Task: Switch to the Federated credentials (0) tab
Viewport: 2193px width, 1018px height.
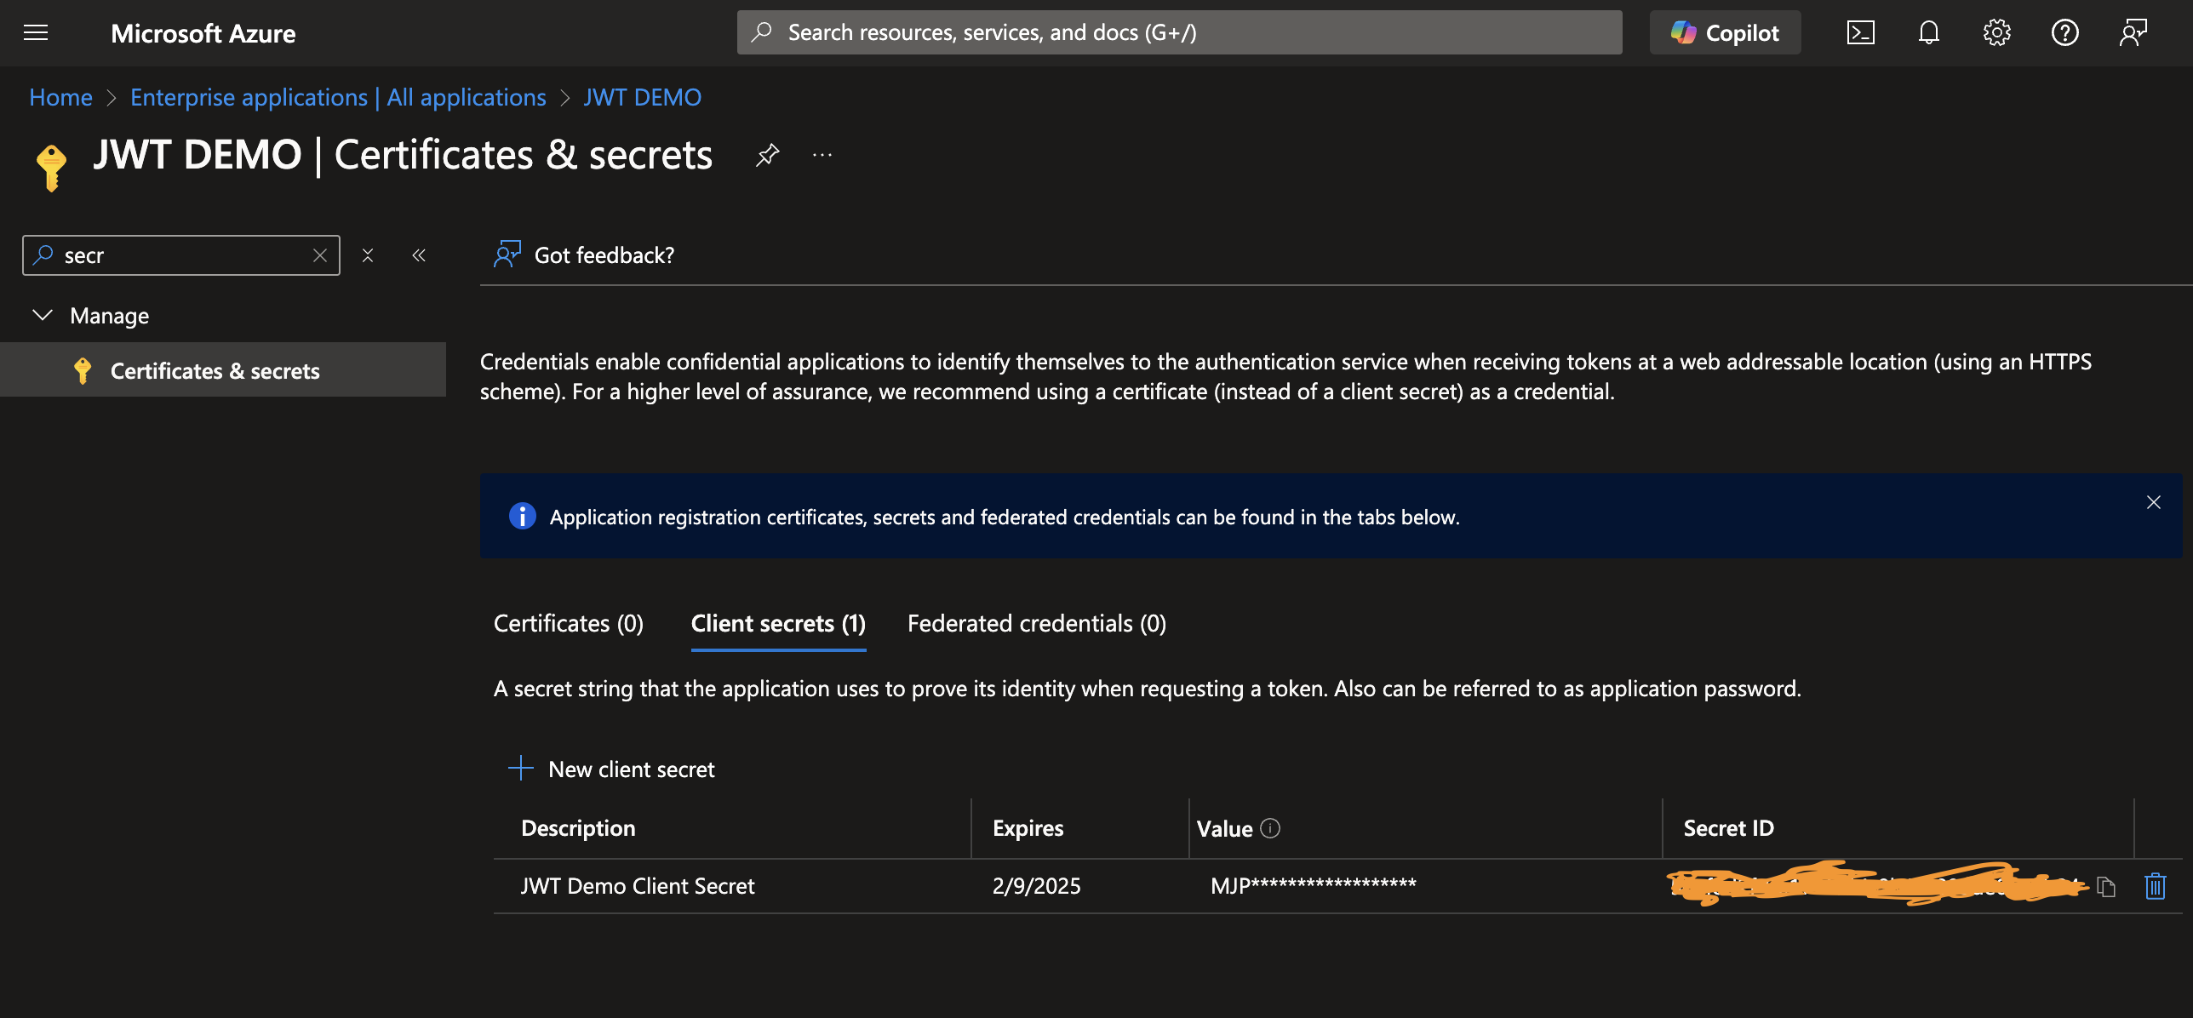Action: pos(1036,624)
